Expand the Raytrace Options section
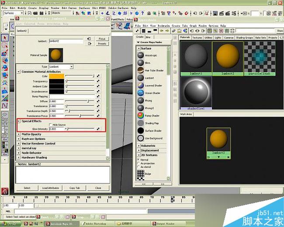 pos(18,139)
